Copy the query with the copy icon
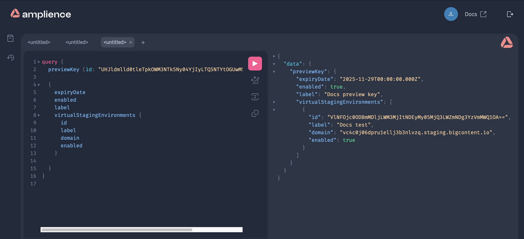Screen dimensions: 524x239 [255, 113]
